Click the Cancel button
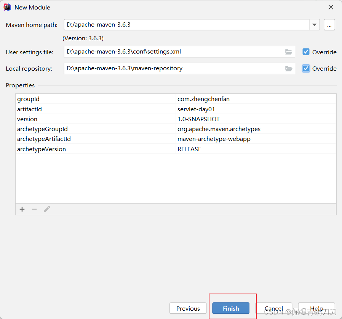Screen dimensions: 342x319 274,308
